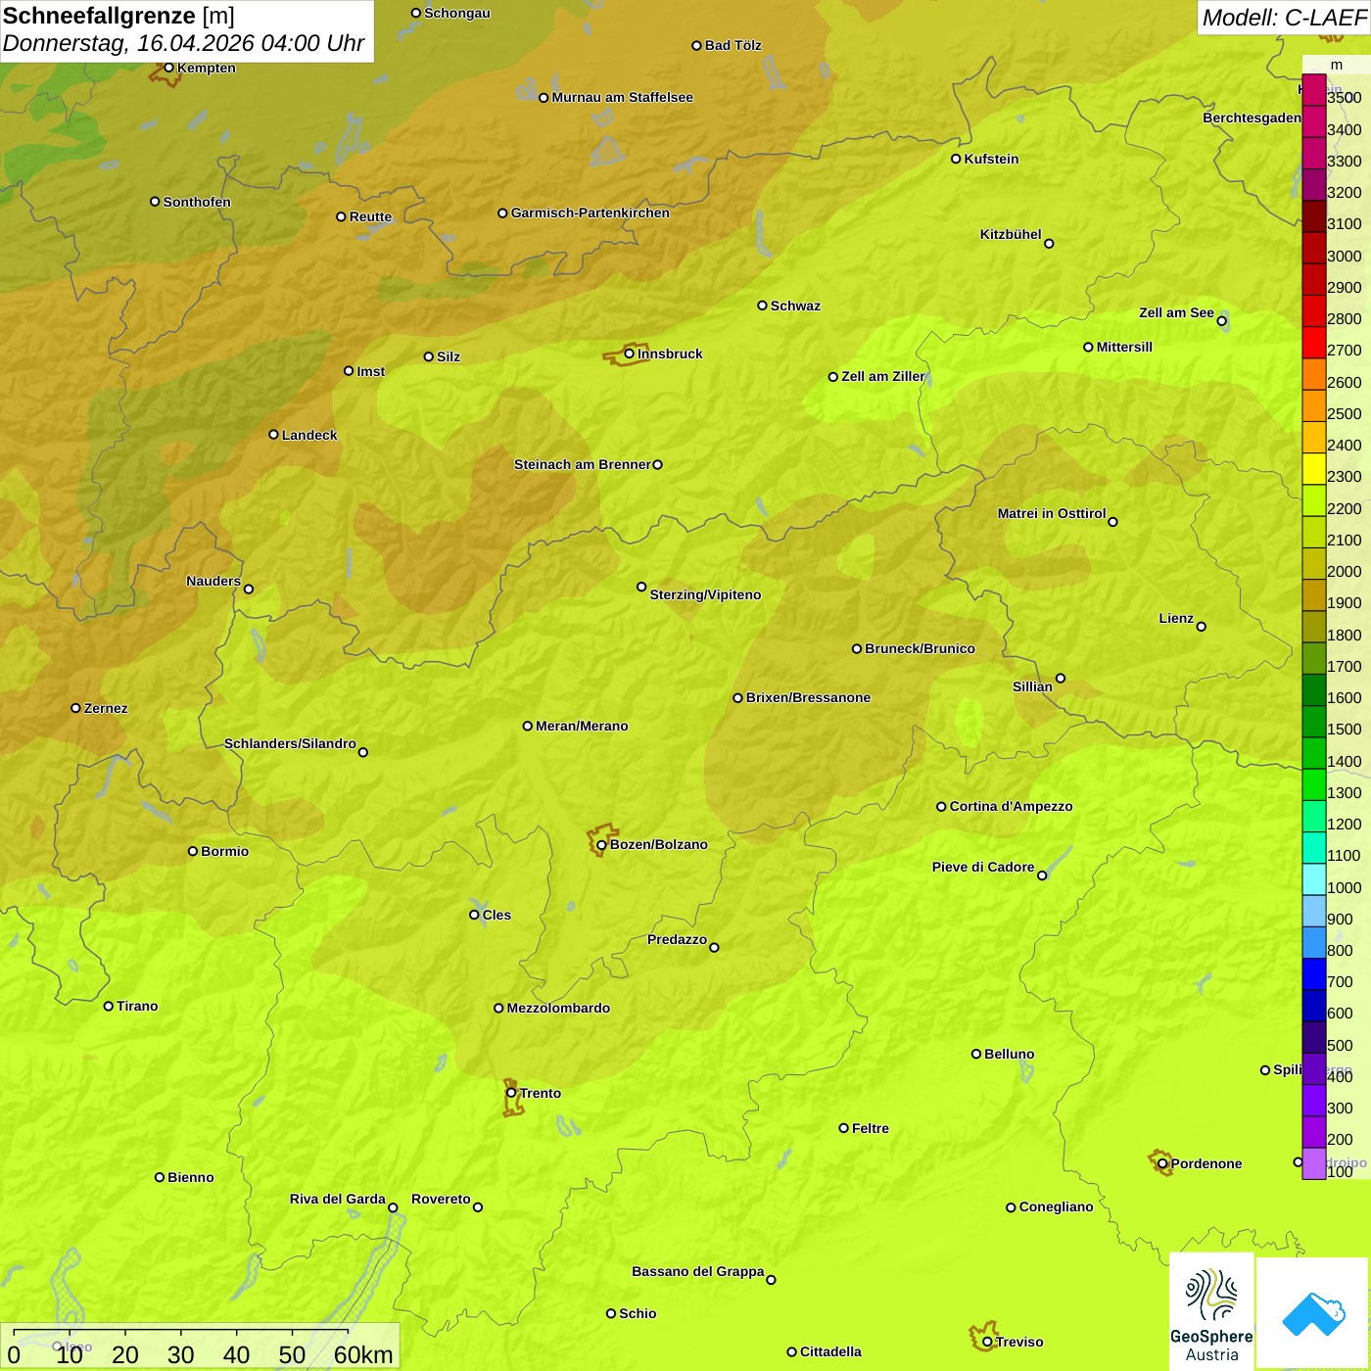Select the Treviso marker circle
The width and height of the screenshot is (1371, 1371).
(987, 1342)
